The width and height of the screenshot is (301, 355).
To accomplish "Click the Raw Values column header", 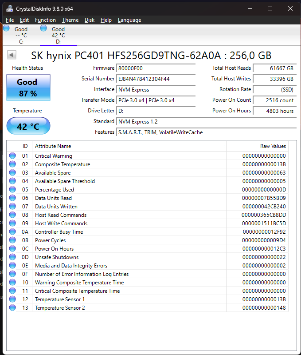I will click(257, 146).
